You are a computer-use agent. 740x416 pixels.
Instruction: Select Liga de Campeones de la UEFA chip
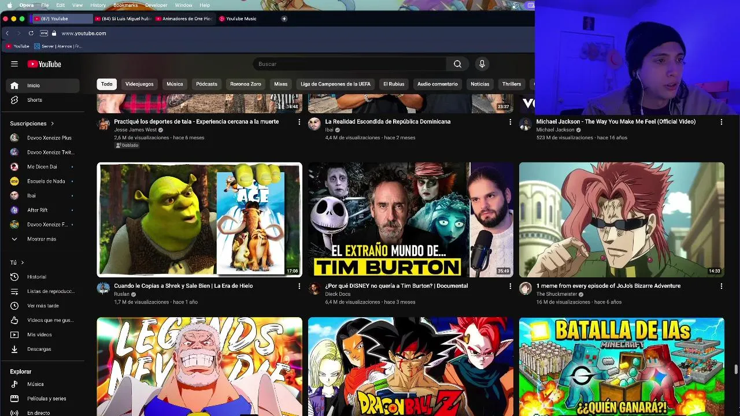[335, 84]
